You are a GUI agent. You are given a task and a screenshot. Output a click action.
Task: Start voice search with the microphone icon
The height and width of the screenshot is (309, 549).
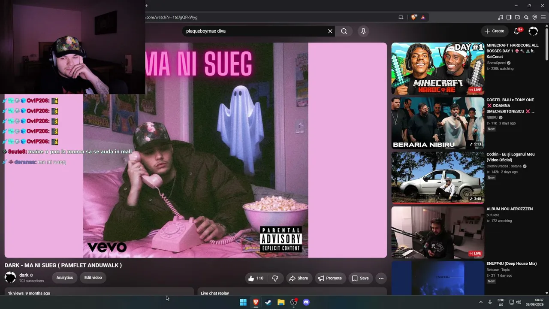point(363,31)
